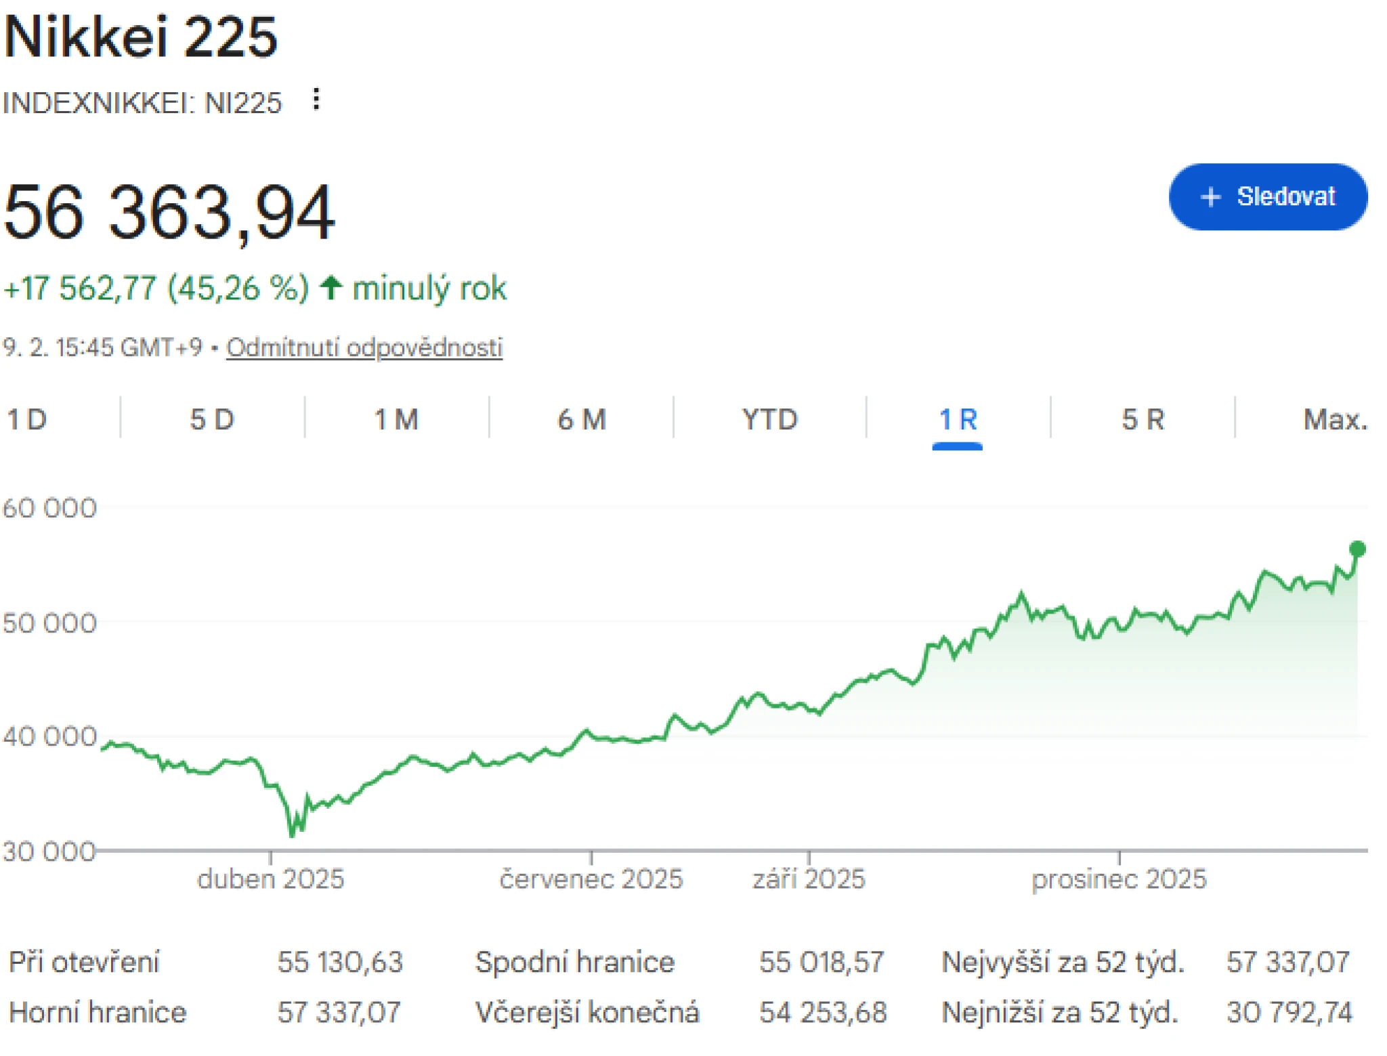
Task: Click the duben 2025 axis label
Action: pos(270,879)
